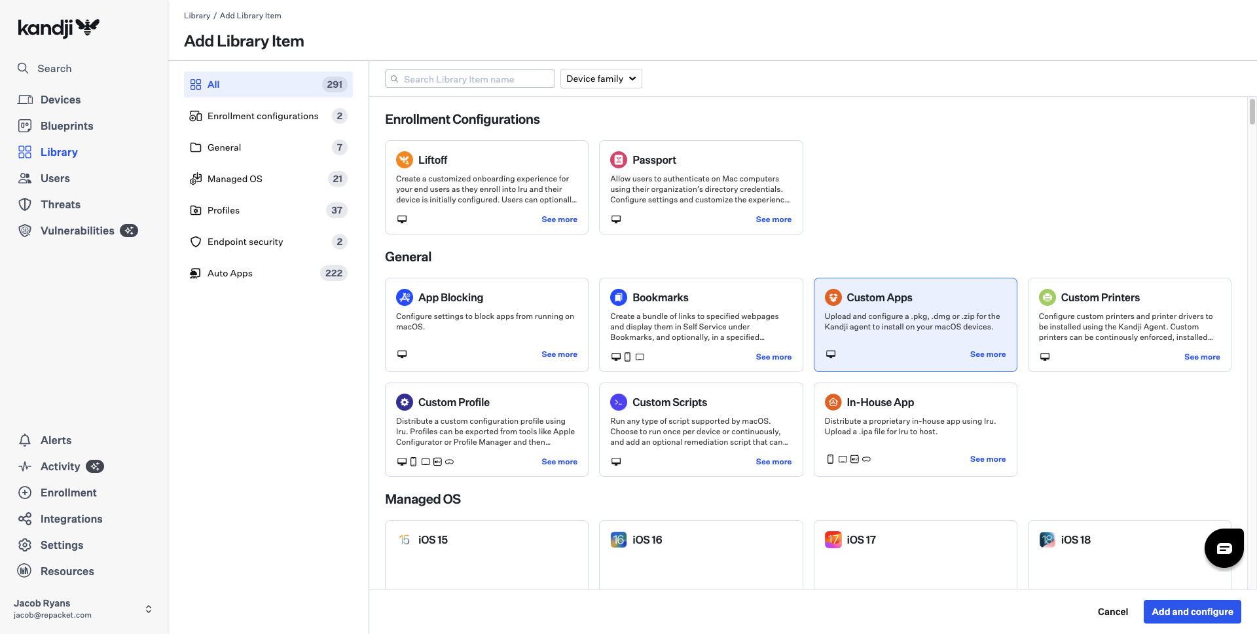Click the Alerts bell icon
The image size is (1257, 634).
25,440
